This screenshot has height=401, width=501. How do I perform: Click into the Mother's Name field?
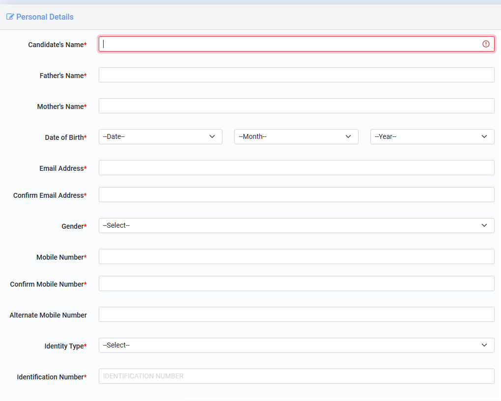tap(296, 106)
